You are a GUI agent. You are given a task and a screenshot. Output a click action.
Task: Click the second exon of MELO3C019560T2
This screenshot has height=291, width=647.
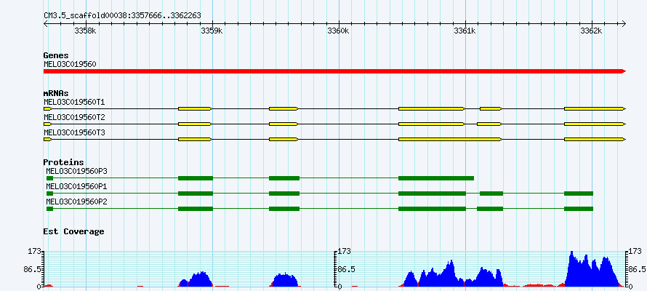pos(195,124)
